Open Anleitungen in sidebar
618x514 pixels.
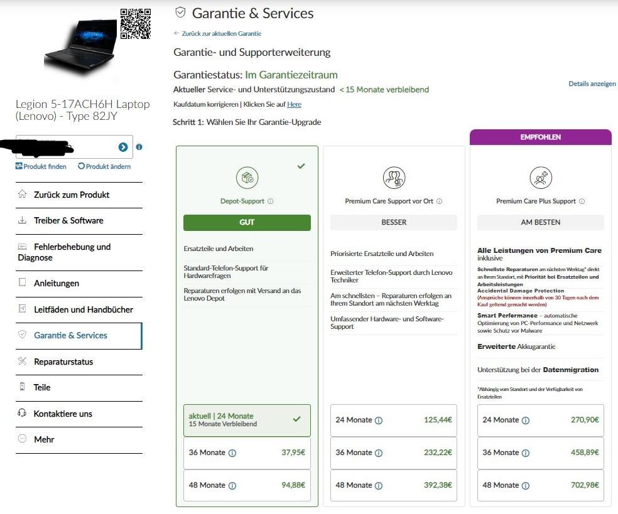click(x=79, y=284)
